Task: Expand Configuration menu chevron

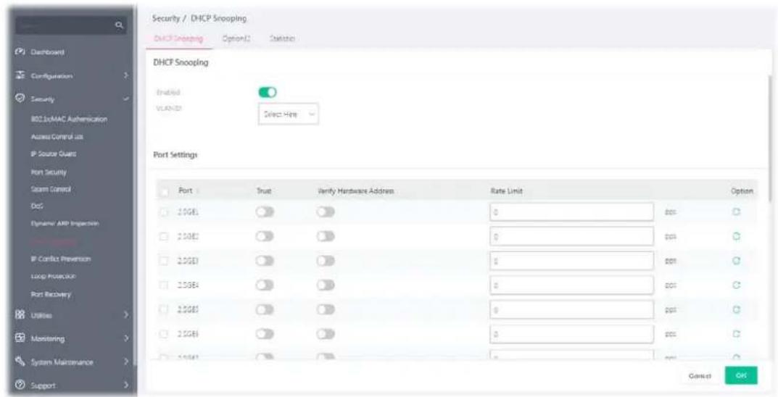Action: 126,76
